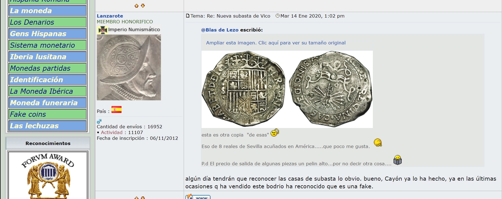Click the male gender symbol icon
This screenshot has height=199, width=502.
pos(99,121)
